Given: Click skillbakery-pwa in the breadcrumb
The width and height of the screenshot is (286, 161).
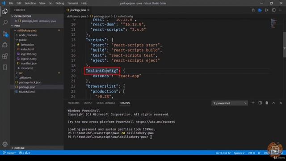Looking at the screenshot, I should [x=76, y=16].
